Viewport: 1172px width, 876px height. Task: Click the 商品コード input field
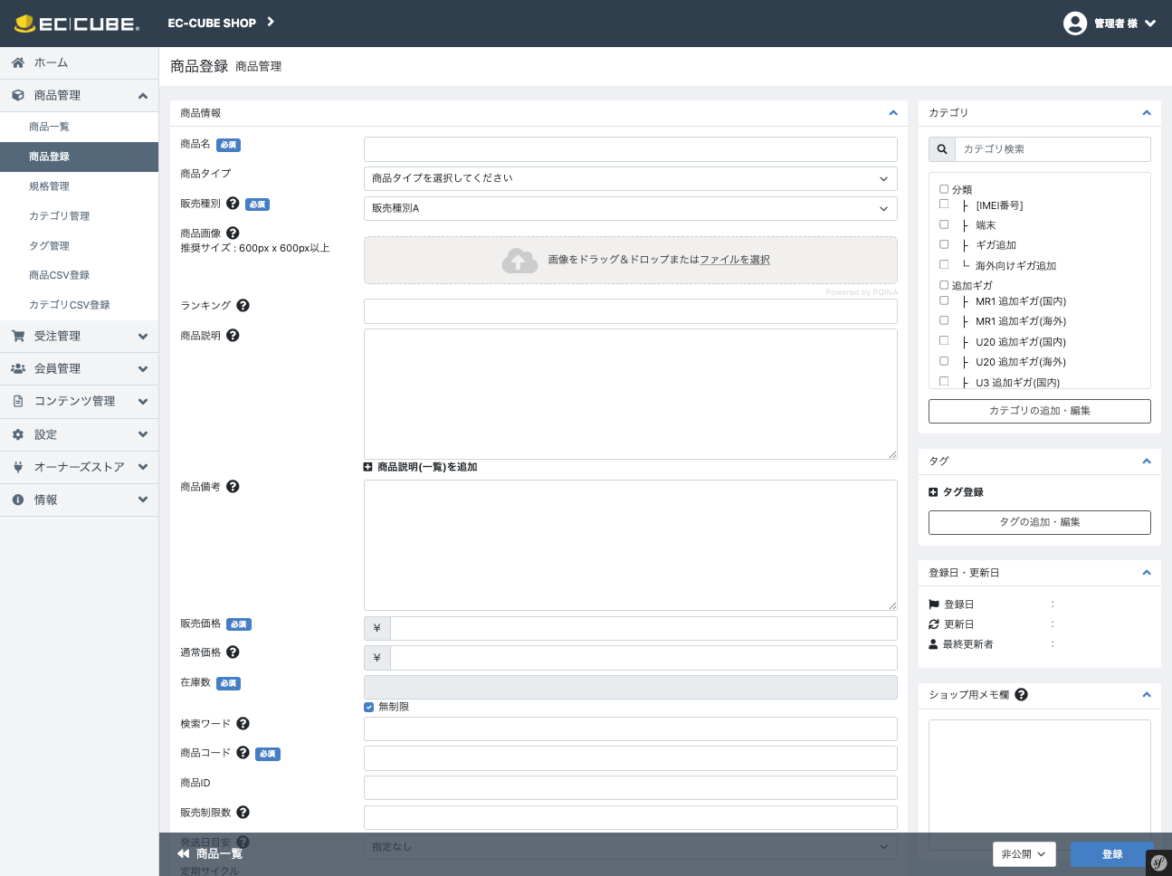[x=631, y=758]
